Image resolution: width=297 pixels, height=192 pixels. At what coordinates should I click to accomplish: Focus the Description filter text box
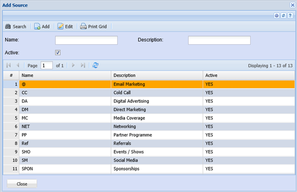[219, 40]
